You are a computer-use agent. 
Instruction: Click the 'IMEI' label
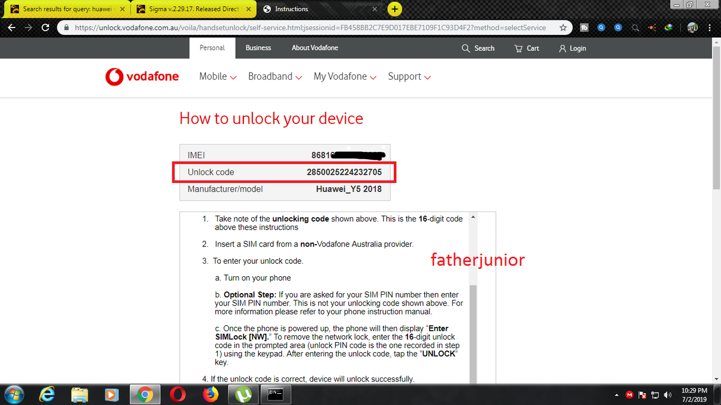click(197, 155)
